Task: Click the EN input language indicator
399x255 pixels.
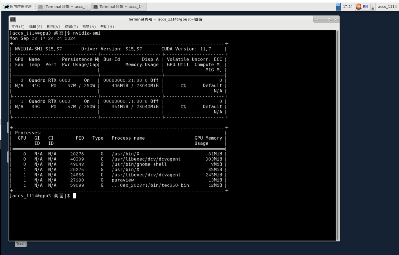Action: [x=365, y=7]
